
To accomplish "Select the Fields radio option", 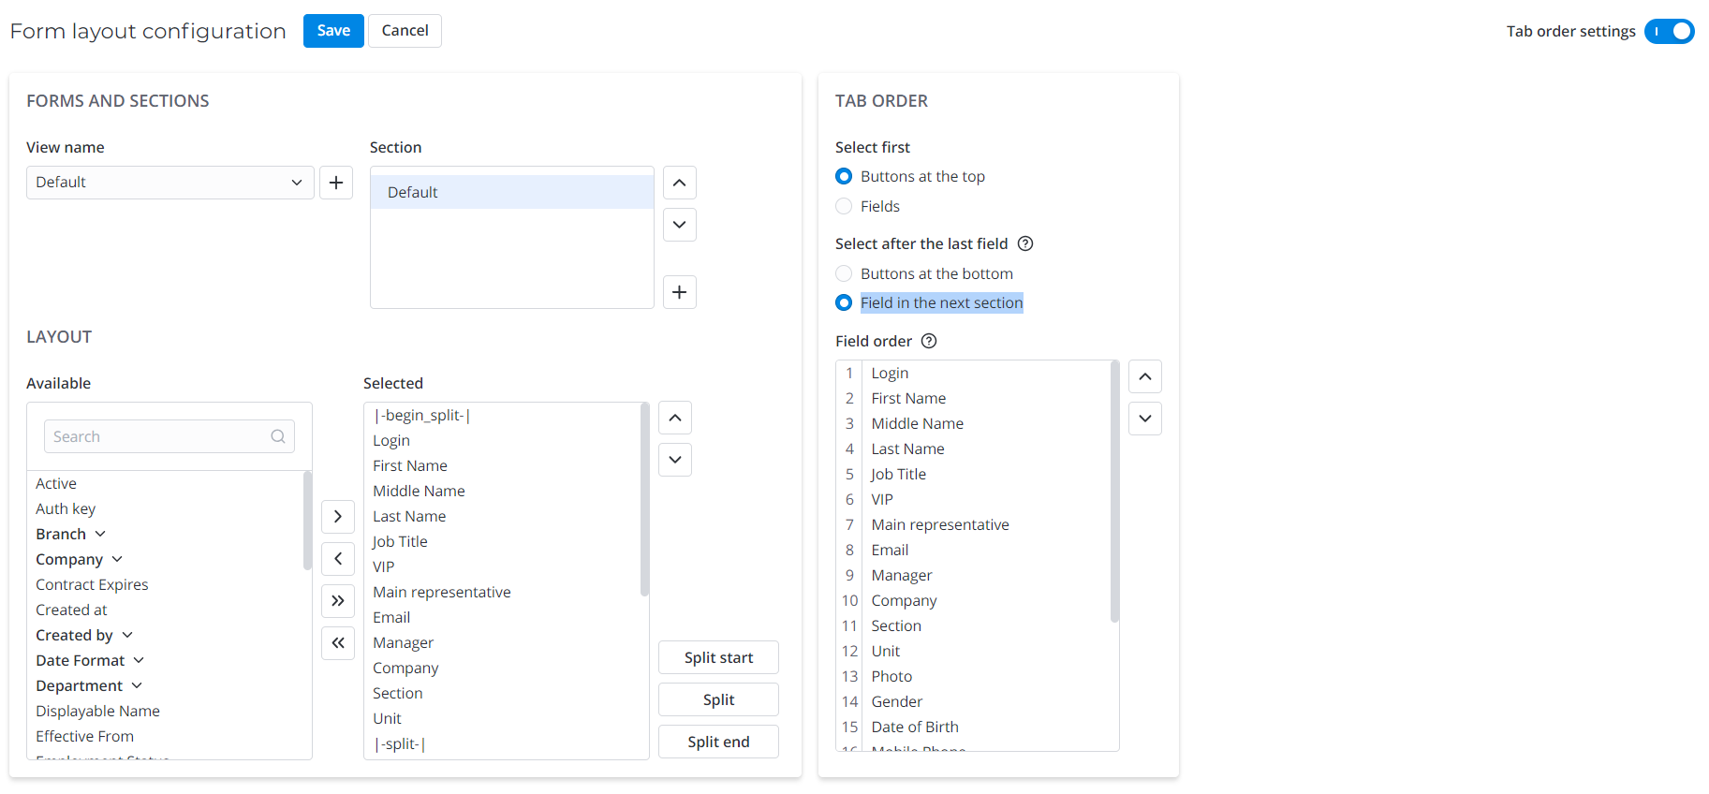I will pos(844,206).
